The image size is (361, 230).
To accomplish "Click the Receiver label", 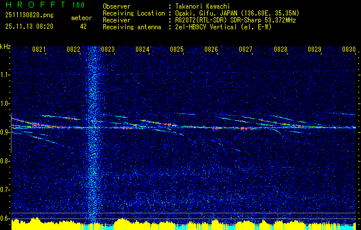I will pyautogui.click(x=117, y=20).
